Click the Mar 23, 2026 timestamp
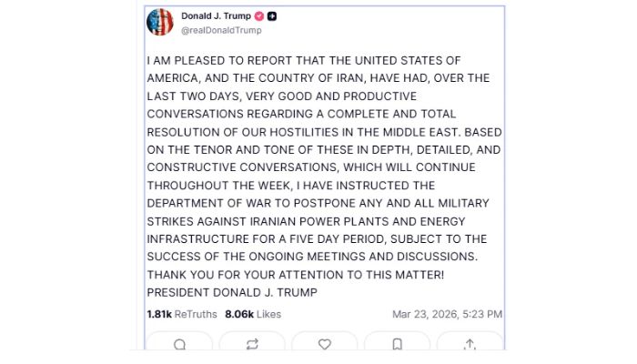 tap(447, 313)
